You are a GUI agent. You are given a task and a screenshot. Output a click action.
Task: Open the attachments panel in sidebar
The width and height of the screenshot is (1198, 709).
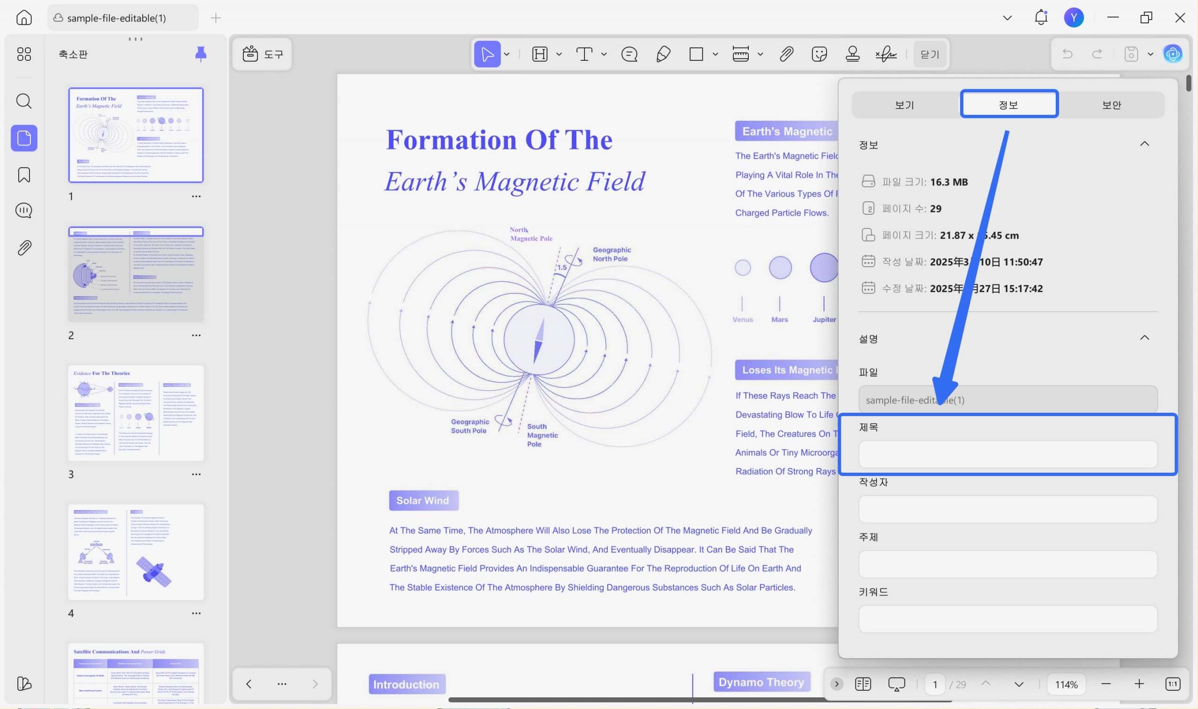pyautogui.click(x=24, y=248)
